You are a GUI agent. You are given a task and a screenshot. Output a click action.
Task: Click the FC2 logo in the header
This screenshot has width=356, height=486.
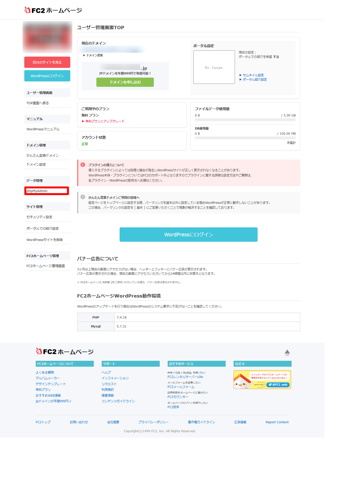click(53, 10)
